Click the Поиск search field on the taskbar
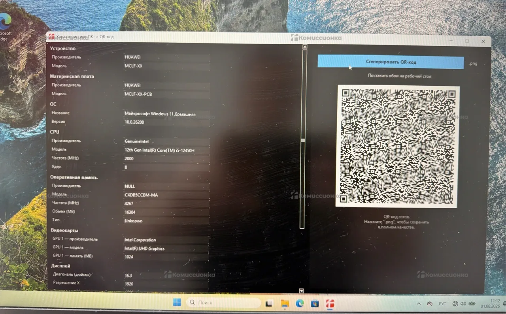 223,303
